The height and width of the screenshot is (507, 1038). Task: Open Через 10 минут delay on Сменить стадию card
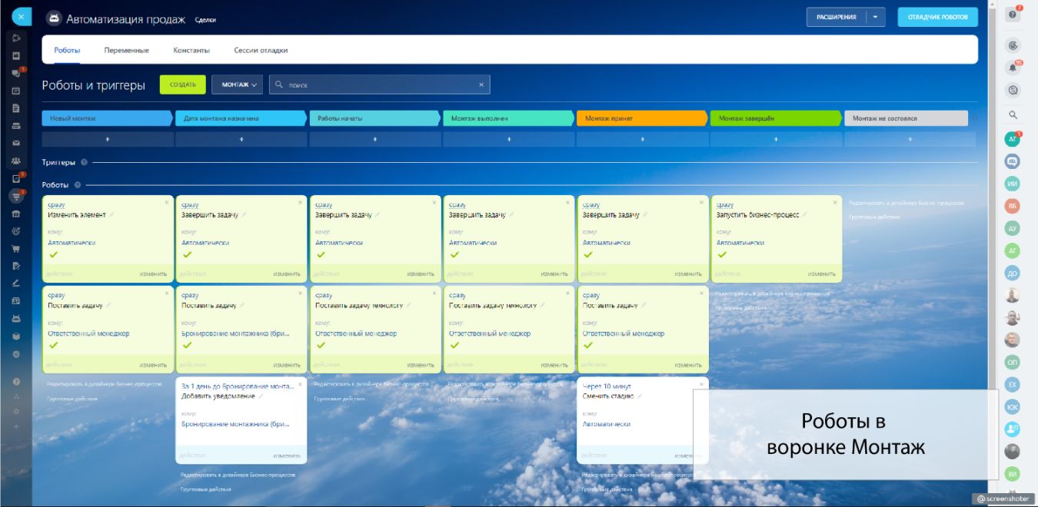click(x=608, y=386)
